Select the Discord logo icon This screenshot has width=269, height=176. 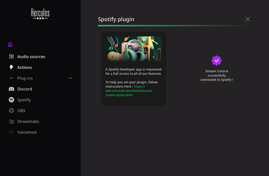12,89
